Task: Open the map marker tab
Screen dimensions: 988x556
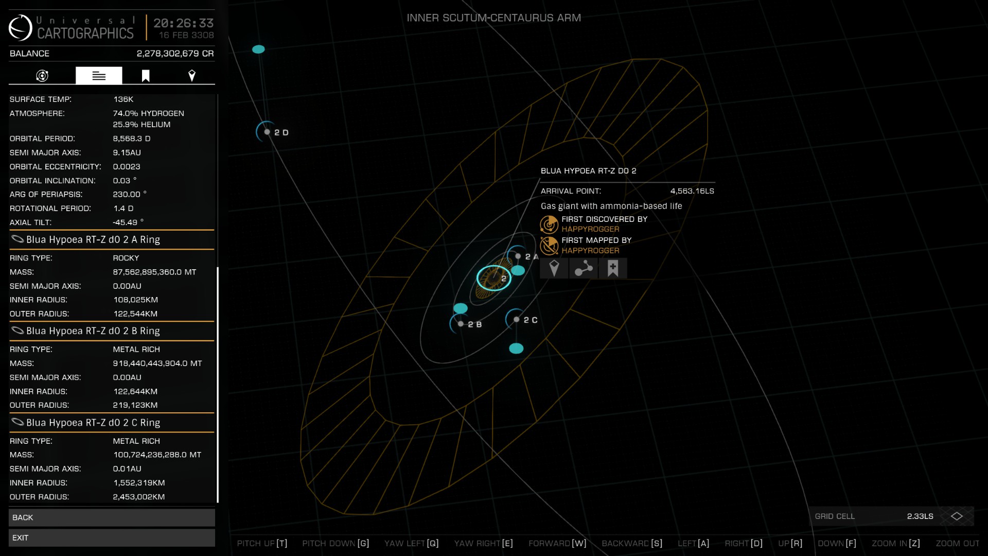Action: pyautogui.click(x=192, y=76)
